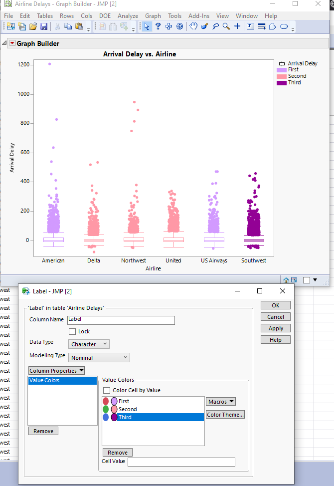Open the Data Type dropdown
The height and width of the screenshot is (486, 334).
[x=89, y=344]
